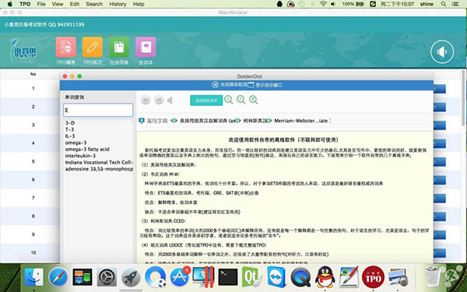
Task: Click the 关闭屏幕取词 icon in blue bar
Action: 215,85
